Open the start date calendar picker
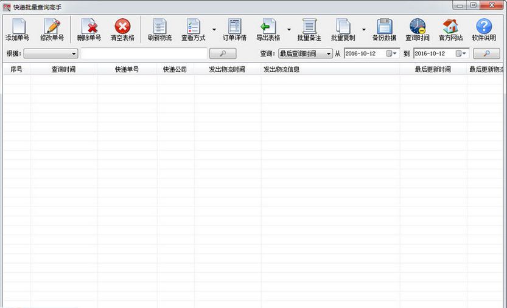Image resolution: width=507 pixels, height=308 pixels. pyautogui.click(x=391, y=53)
